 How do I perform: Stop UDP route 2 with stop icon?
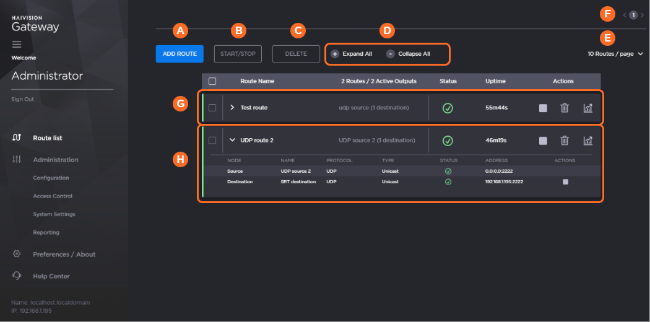(x=543, y=141)
